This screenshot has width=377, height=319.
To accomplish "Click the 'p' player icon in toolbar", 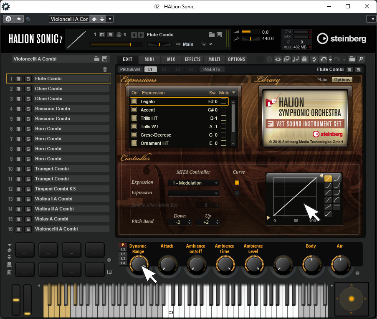I will point(361,59).
